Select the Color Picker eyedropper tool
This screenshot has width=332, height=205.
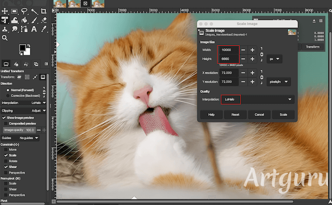[x=44, y=29]
